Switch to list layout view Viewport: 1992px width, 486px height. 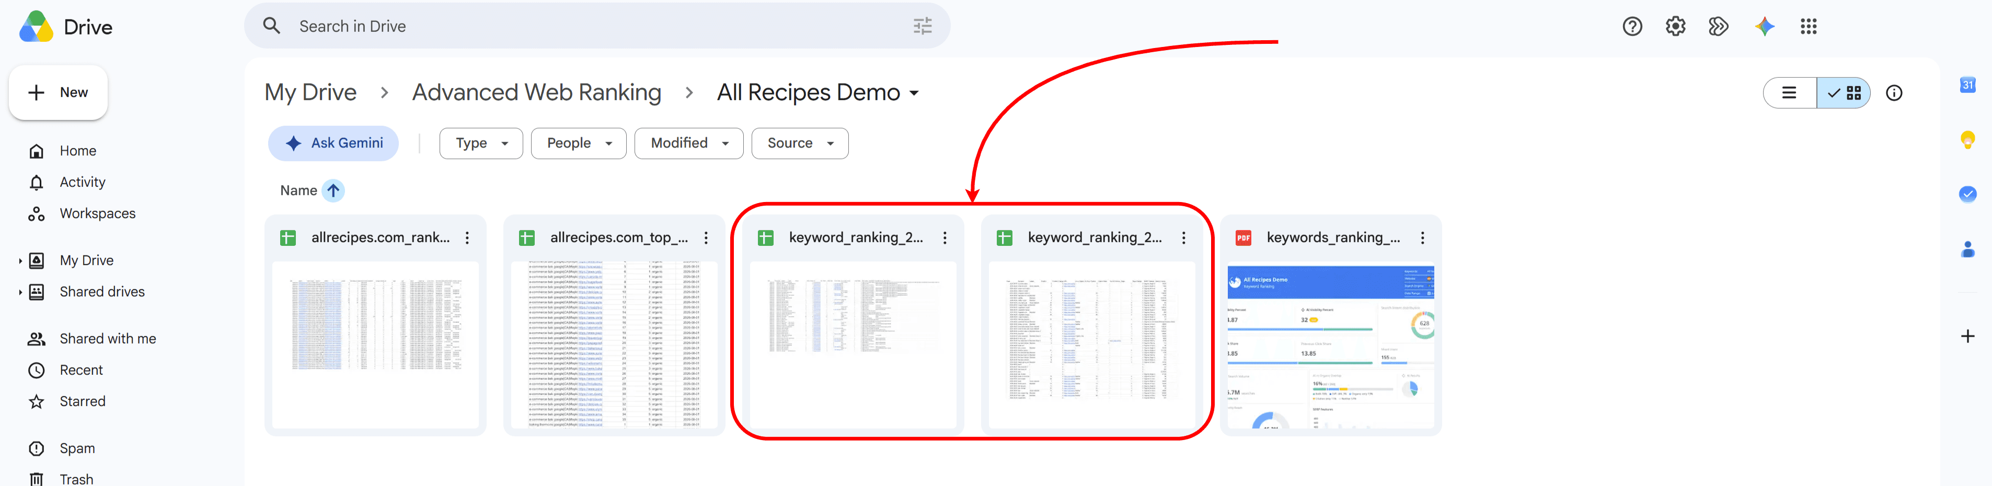[x=1789, y=93]
